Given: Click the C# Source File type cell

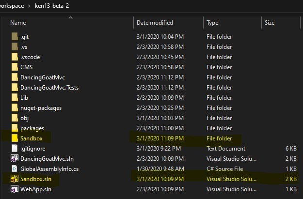Looking at the screenshot, I should 225,169.
